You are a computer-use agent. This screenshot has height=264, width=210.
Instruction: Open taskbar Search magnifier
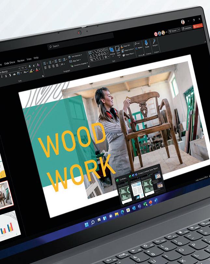[93, 223]
